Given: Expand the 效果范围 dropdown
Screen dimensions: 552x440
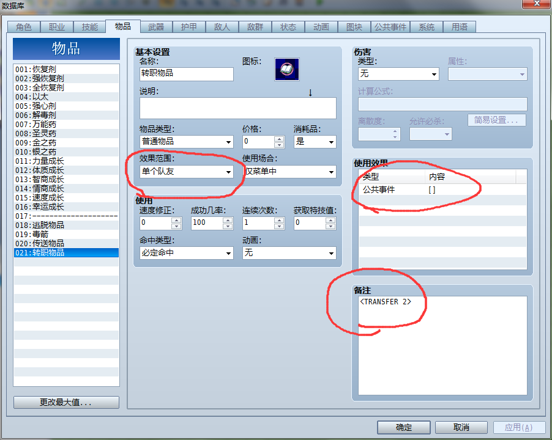Looking at the screenshot, I should [187, 172].
